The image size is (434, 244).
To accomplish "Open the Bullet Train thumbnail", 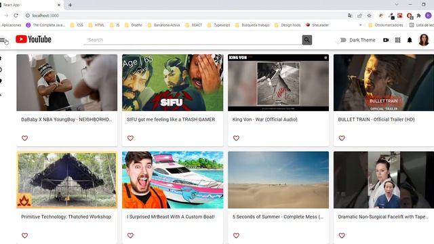I will [384, 83].
